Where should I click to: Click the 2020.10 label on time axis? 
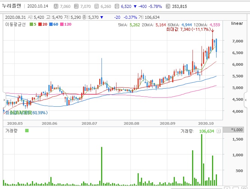206,124
